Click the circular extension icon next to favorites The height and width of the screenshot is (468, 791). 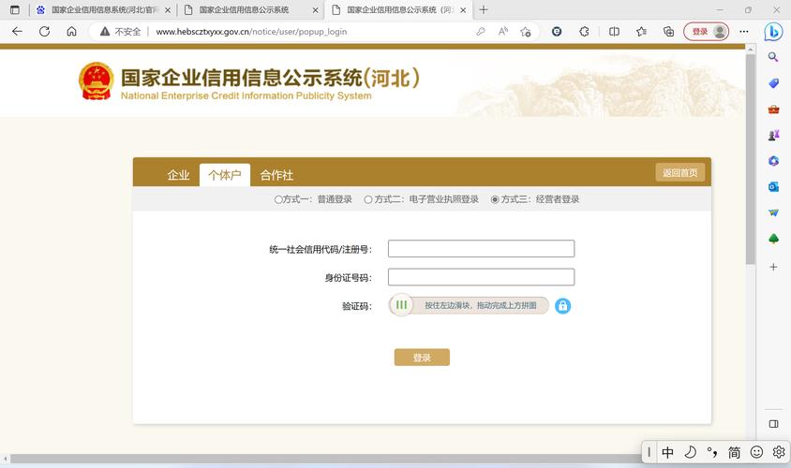click(x=557, y=32)
